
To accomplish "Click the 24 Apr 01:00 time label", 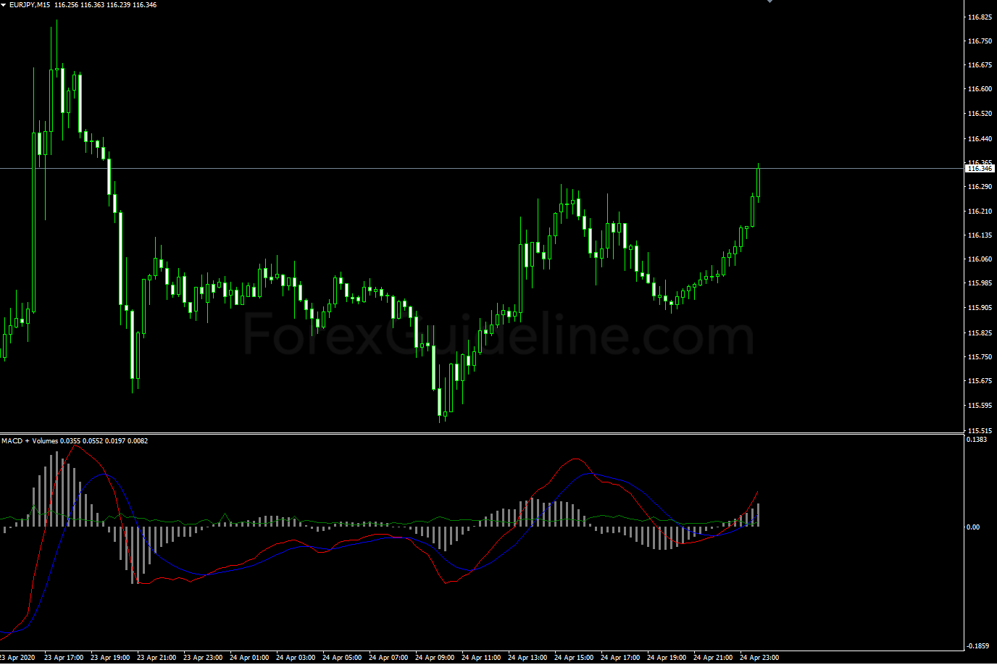I will pos(249,658).
